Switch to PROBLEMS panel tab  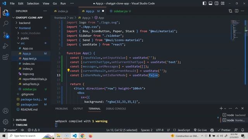pos(61,108)
